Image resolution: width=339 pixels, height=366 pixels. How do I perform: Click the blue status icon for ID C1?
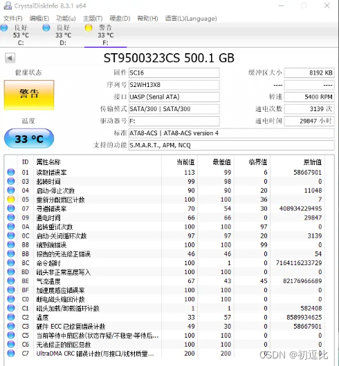click(11, 308)
